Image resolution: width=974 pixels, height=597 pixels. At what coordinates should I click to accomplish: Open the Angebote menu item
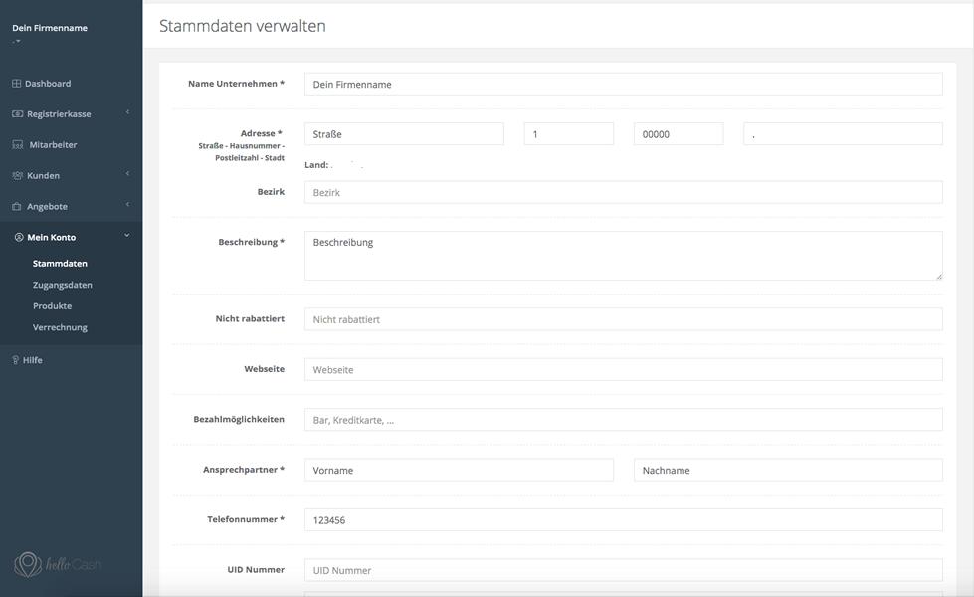[47, 206]
